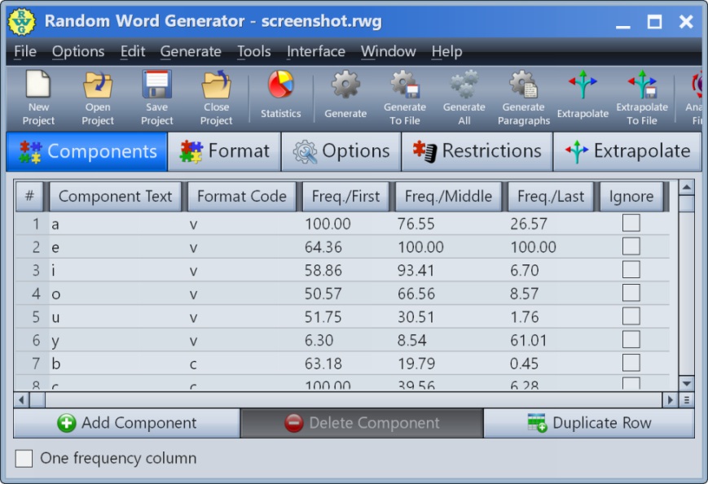Select Freq./Last value 8.57
The width and height of the screenshot is (708, 484).
[524, 294]
